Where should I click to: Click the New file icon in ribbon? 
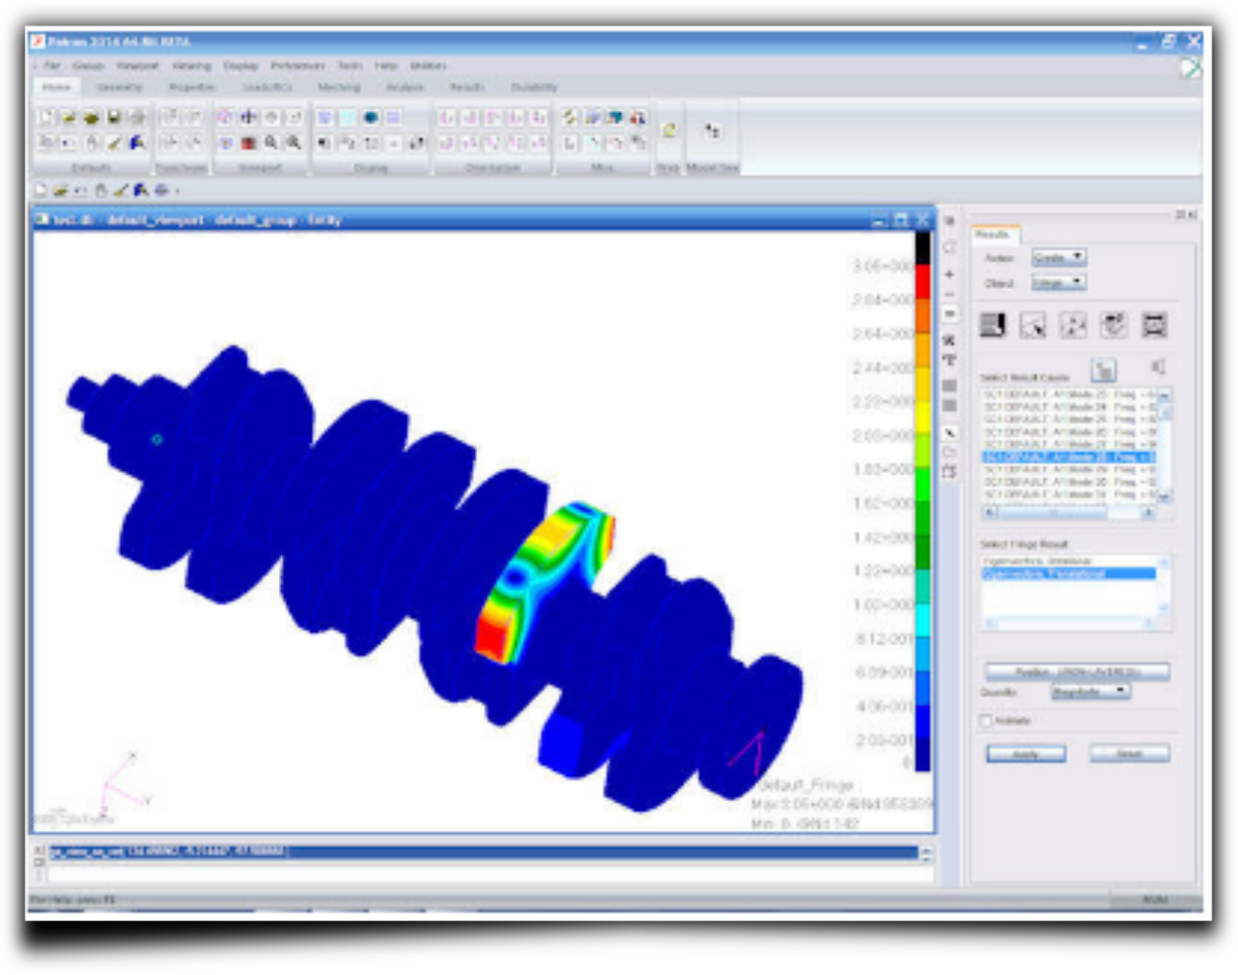pyautogui.click(x=45, y=118)
